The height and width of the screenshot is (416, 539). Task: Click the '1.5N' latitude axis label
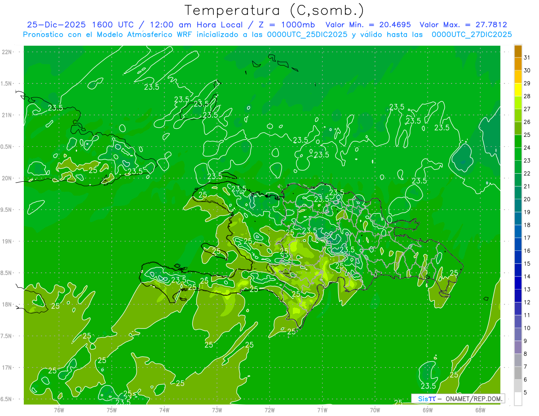[x=7, y=83]
